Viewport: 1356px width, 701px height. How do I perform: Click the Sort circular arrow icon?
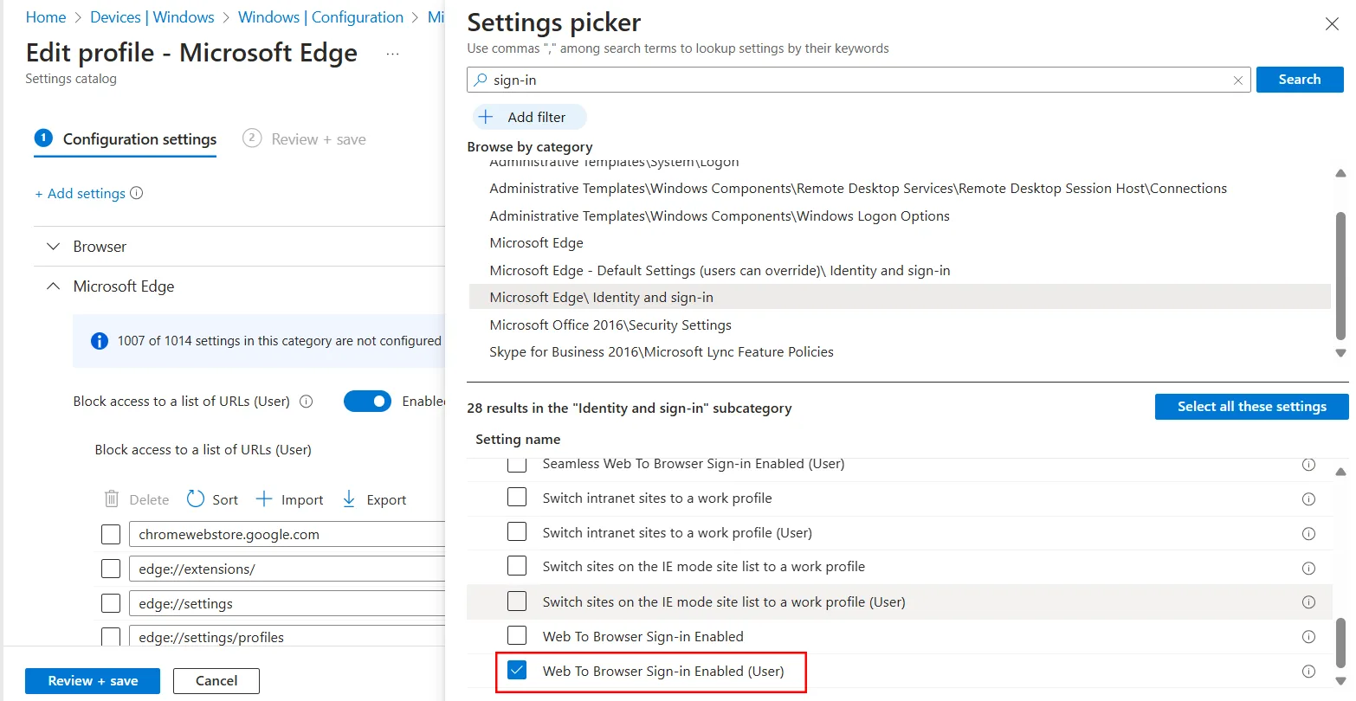pos(196,498)
